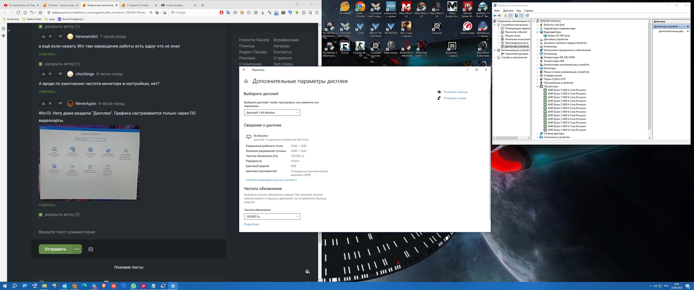Open R.U.S.E desktop icon
Image resolution: width=694 pixels, height=290 pixels.
click(x=345, y=48)
